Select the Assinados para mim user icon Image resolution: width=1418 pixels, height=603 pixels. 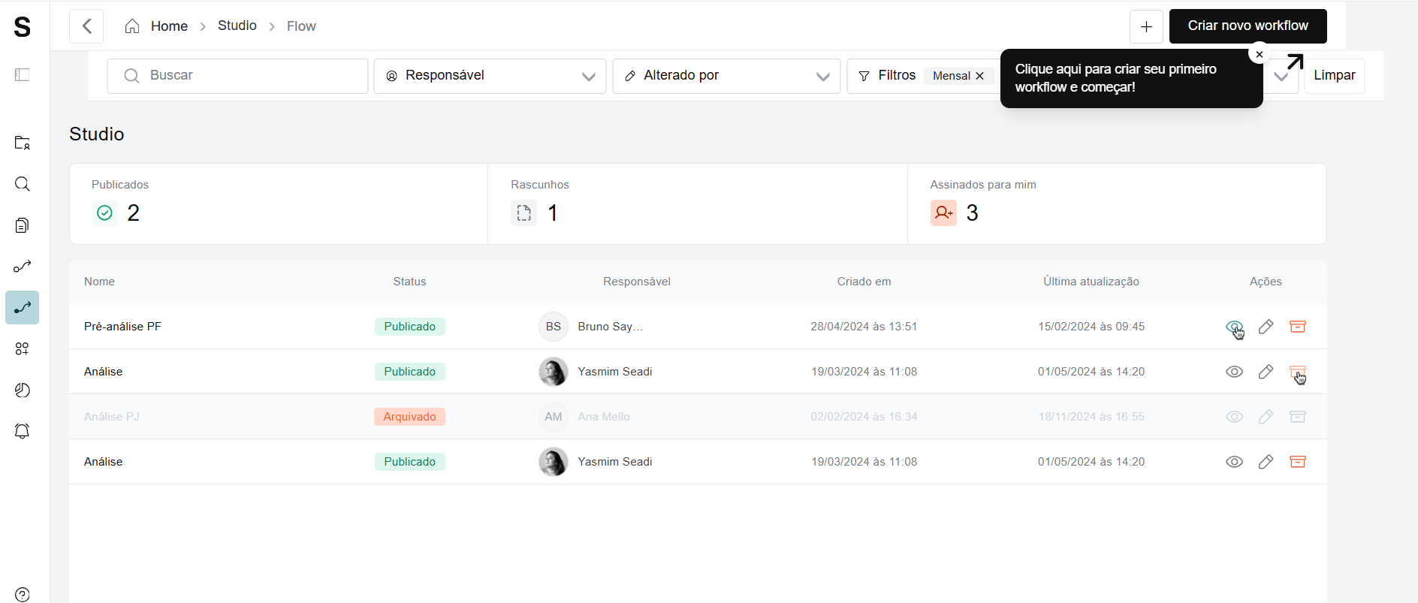pos(943,213)
